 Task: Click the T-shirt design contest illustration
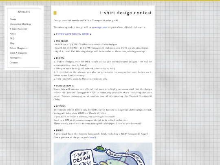[x=103, y=154]
